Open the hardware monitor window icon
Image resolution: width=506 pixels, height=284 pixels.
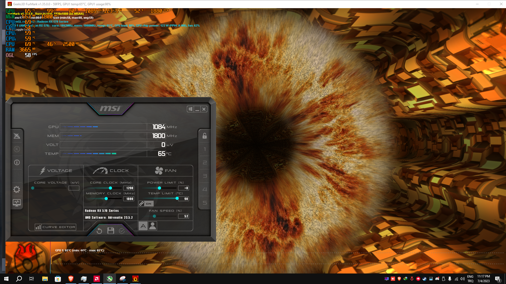click(17, 203)
